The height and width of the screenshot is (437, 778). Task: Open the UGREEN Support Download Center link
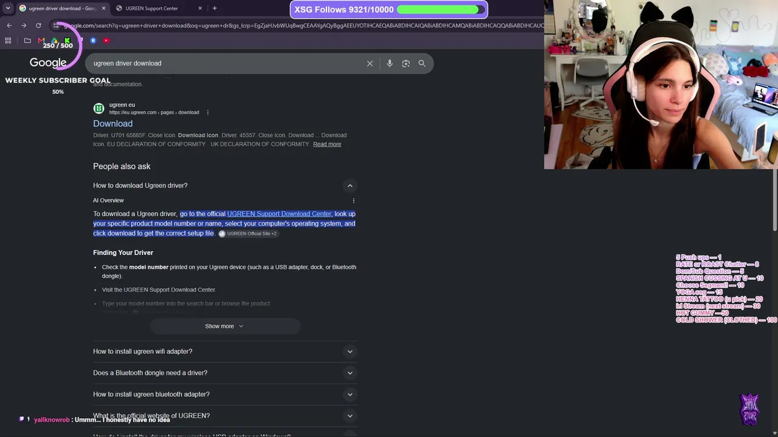(x=279, y=214)
